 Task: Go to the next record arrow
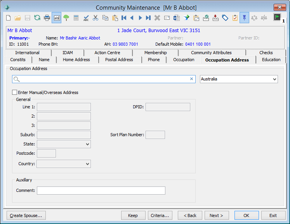140,18
